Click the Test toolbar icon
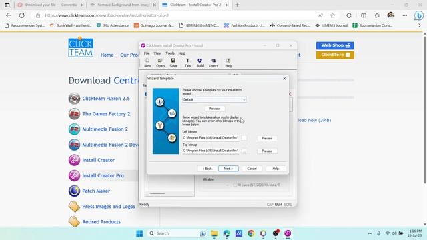Screen dimensions: 427x240 tap(188, 63)
